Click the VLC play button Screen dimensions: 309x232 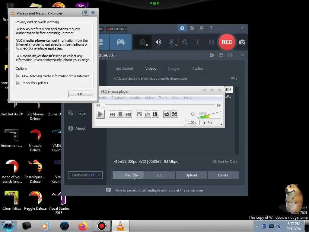(x=100, y=114)
